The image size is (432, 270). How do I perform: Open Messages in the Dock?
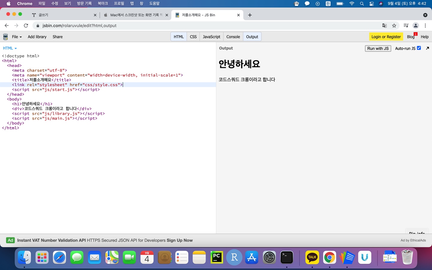click(77, 257)
